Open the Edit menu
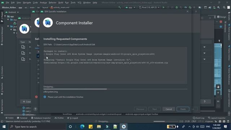231x130 pixels. [13, 3]
